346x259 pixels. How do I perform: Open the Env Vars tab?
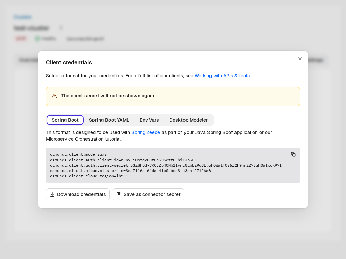(149, 120)
